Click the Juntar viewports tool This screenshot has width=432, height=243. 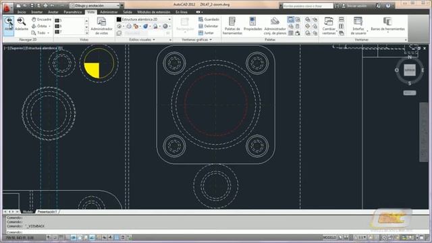pyautogui.click(x=206, y=33)
